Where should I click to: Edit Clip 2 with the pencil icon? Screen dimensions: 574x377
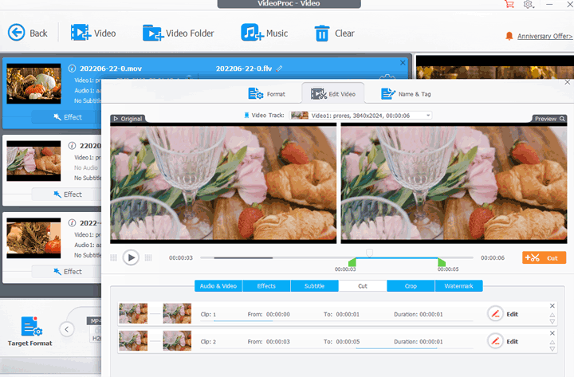coord(495,341)
